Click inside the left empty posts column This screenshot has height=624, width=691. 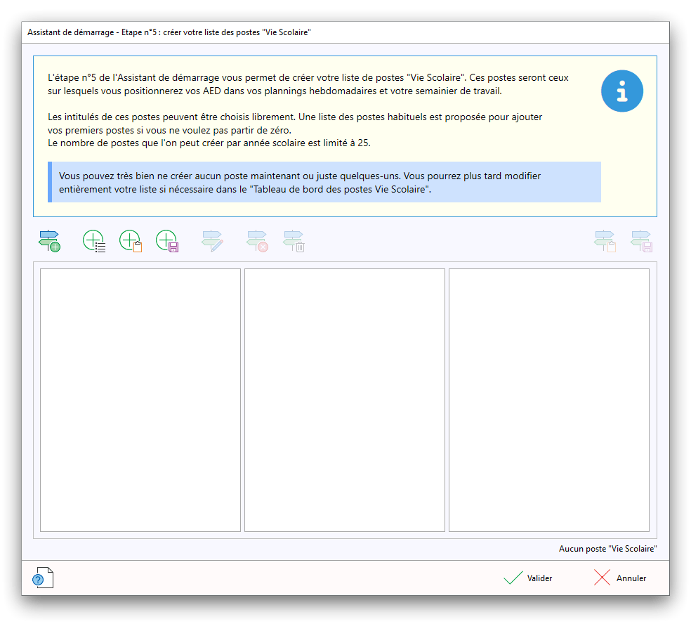click(140, 400)
